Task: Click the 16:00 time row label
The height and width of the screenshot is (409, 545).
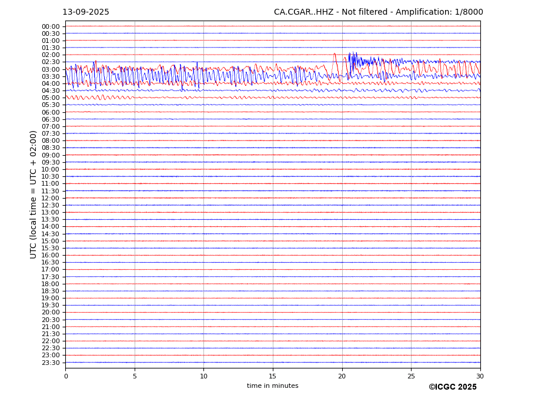Action: 51,256
